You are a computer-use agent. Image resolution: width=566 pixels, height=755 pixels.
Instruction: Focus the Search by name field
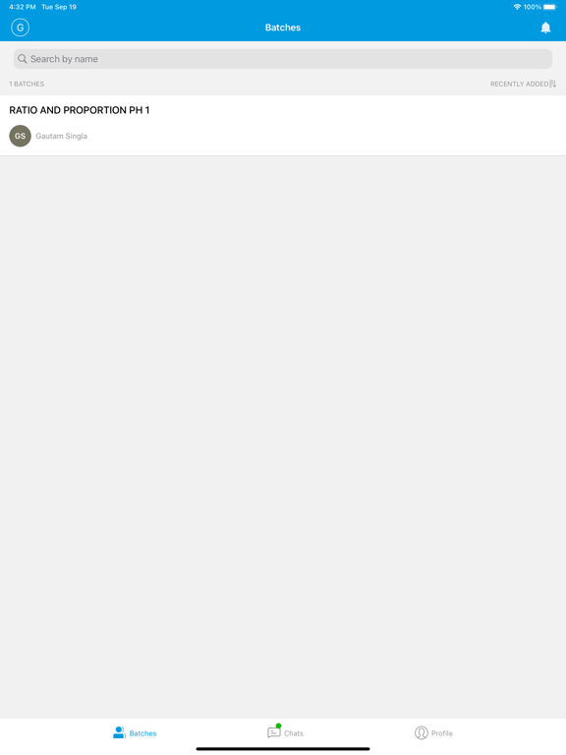(x=283, y=59)
